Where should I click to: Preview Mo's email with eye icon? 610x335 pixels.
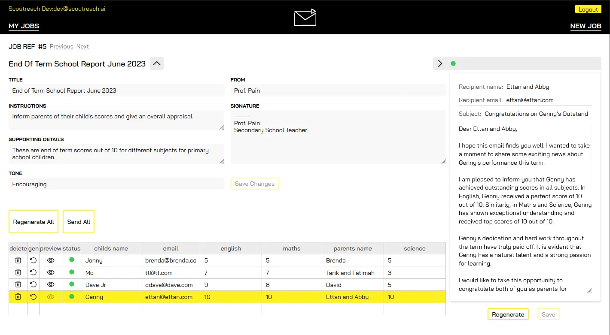click(51, 273)
